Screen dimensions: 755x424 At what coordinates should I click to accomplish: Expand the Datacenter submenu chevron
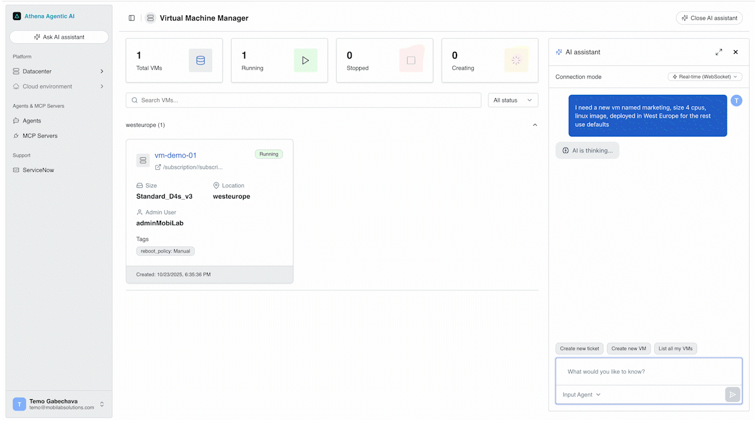coord(102,71)
